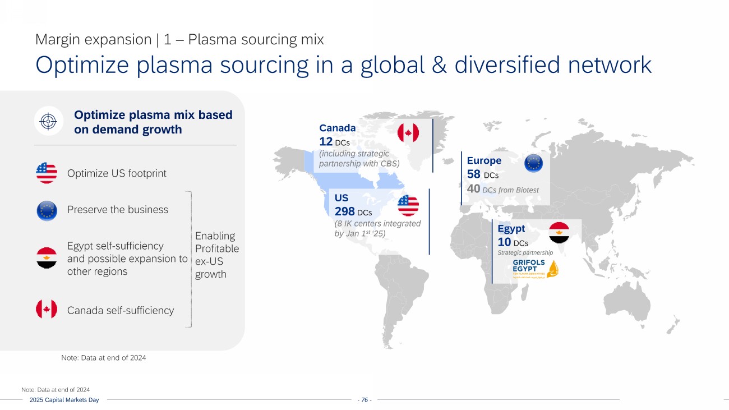The image size is (729, 410).
Task: Select the '12 DCs' figure
Action: pos(334,141)
